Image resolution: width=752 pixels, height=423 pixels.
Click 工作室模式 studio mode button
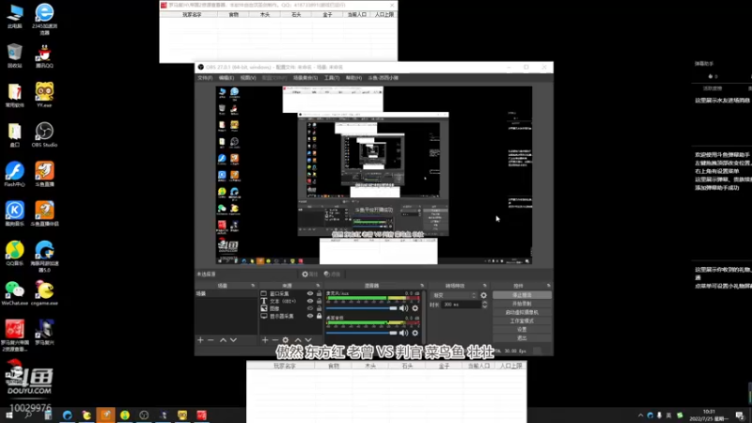tap(522, 321)
